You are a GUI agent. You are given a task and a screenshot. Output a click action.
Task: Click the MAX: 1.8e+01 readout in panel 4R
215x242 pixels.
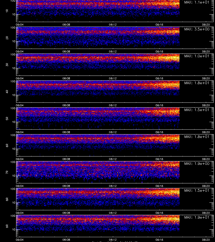point(197,83)
